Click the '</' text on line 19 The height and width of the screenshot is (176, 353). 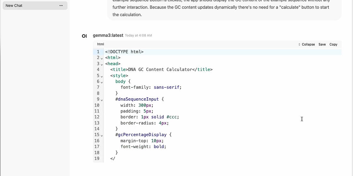(113, 158)
